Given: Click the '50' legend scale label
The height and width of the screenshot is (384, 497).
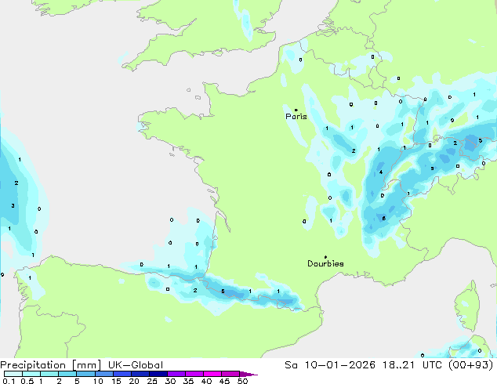Looking at the screenshot, I should (242, 381).
